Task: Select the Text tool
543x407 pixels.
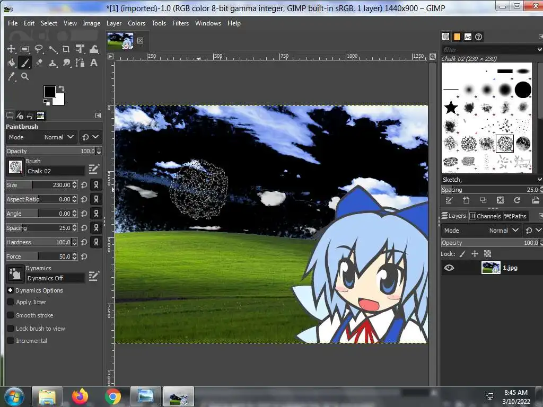Action: [94, 63]
